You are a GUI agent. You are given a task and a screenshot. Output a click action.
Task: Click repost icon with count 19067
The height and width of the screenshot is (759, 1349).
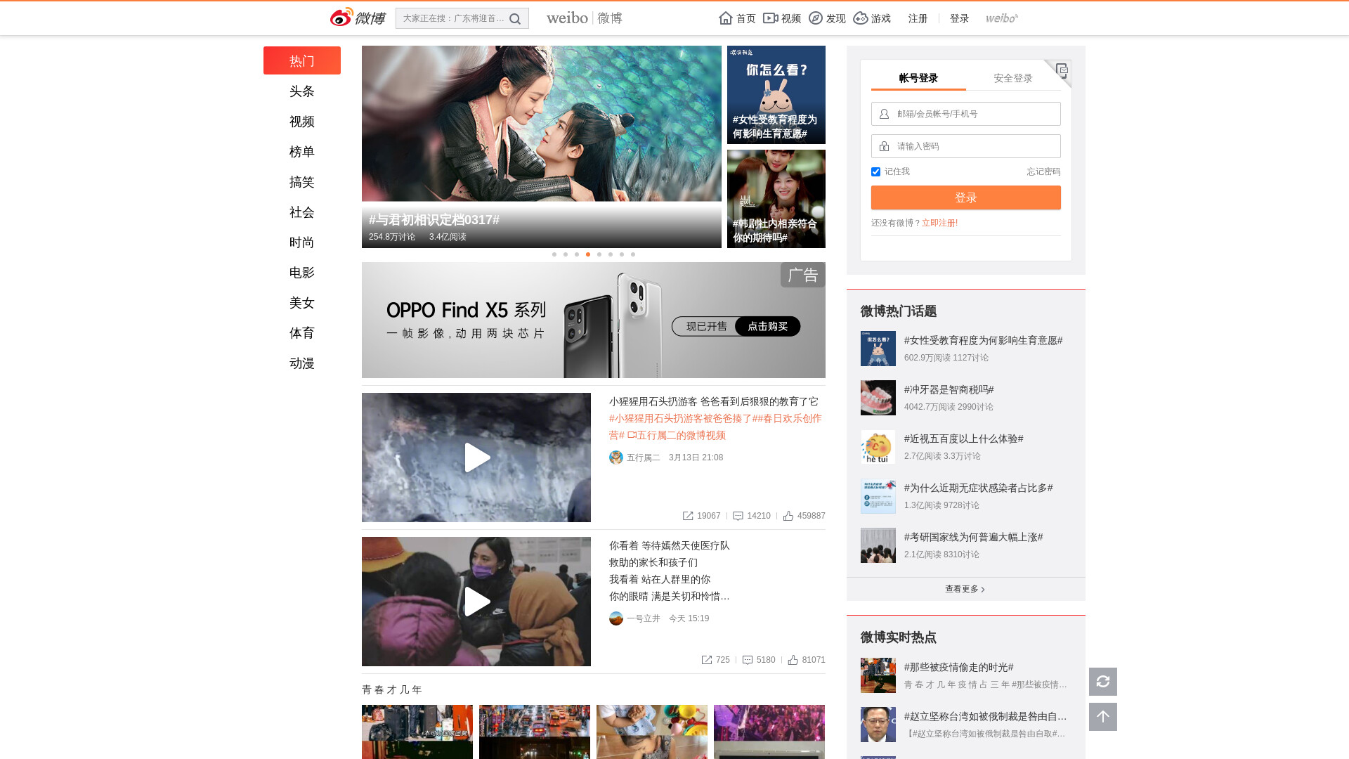click(x=688, y=516)
